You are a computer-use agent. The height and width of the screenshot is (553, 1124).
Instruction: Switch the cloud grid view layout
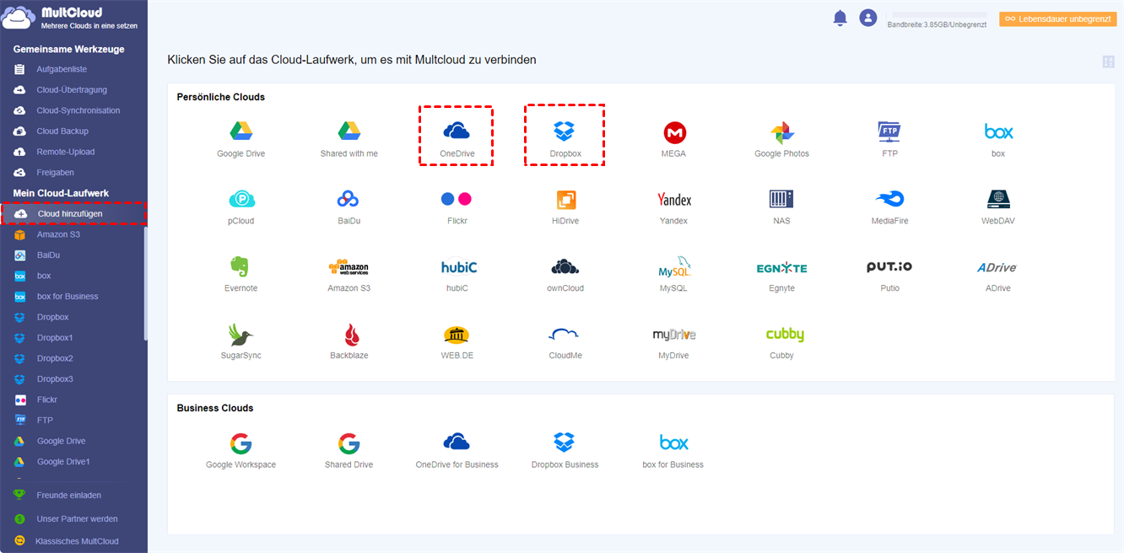1108,62
